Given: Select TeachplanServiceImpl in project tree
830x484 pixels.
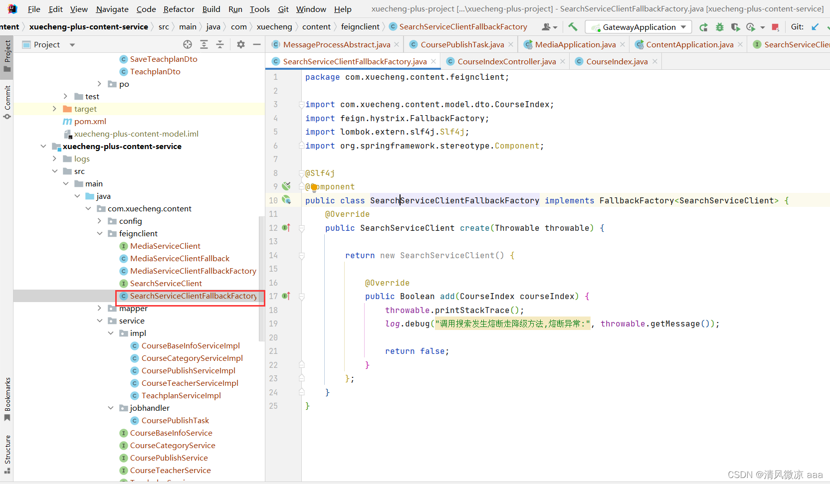Looking at the screenshot, I should coord(181,395).
